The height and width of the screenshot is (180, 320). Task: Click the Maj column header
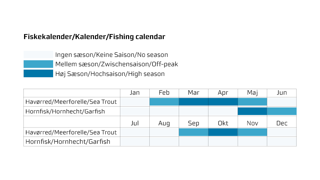tap(252, 93)
